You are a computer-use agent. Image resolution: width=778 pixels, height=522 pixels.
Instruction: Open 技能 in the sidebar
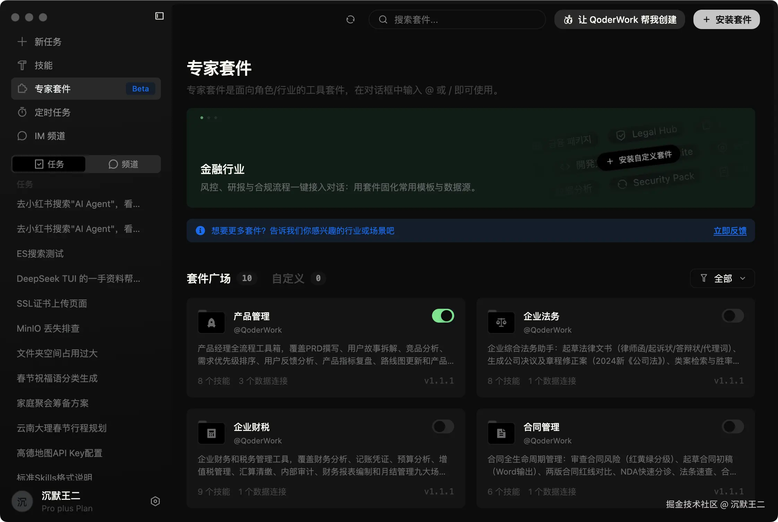pos(86,65)
